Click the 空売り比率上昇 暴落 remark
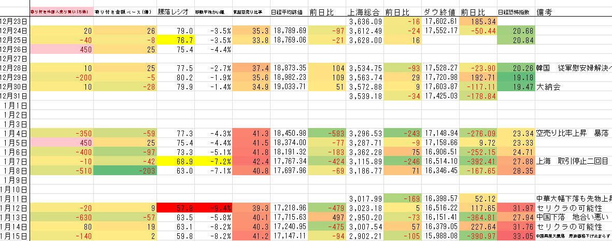Screen dimensions: 612x241 point(573,133)
